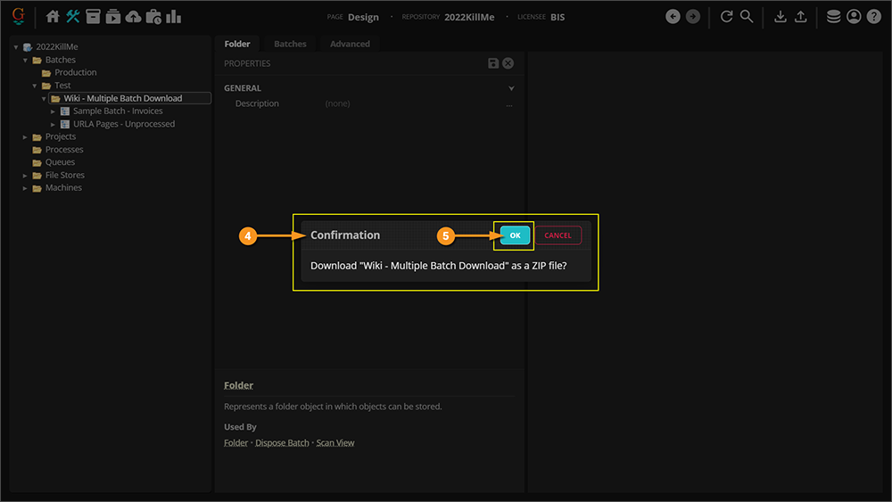This screenshot has width=892, height=502.
Task: Collapse Wiki - Multiple Batch Download node
Action: click(44, 98)
